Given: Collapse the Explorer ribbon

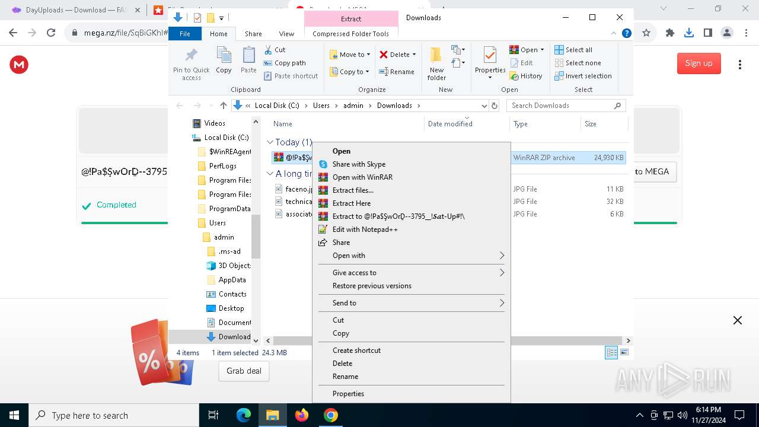Looking at the screenshot, I should (x=614, y=34).
